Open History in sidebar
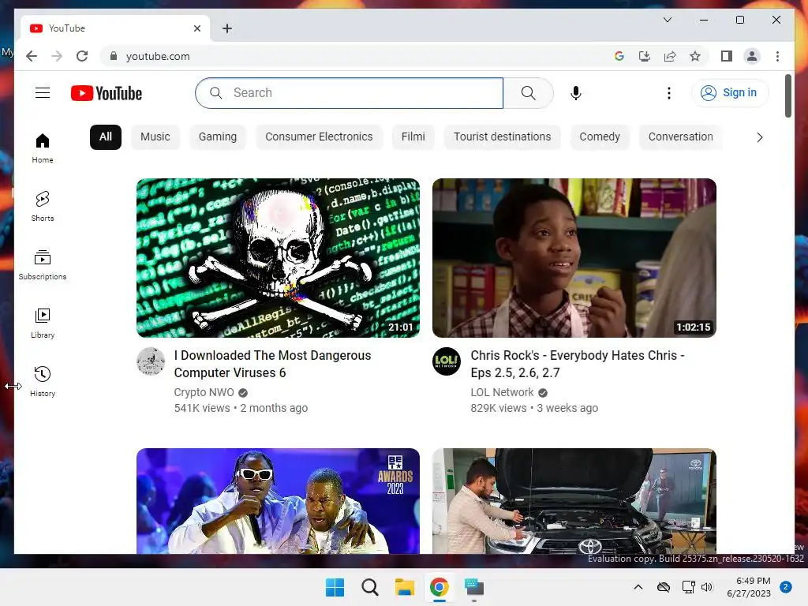 tap(43, 381)
